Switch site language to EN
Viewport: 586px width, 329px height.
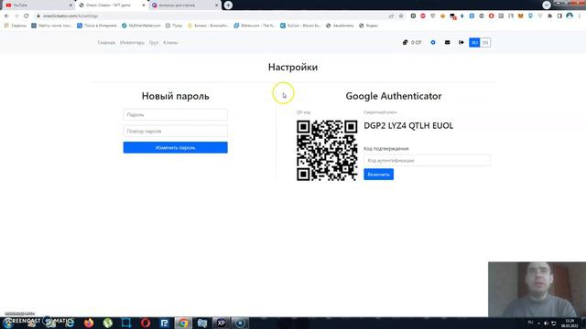[x=485, y=43]
